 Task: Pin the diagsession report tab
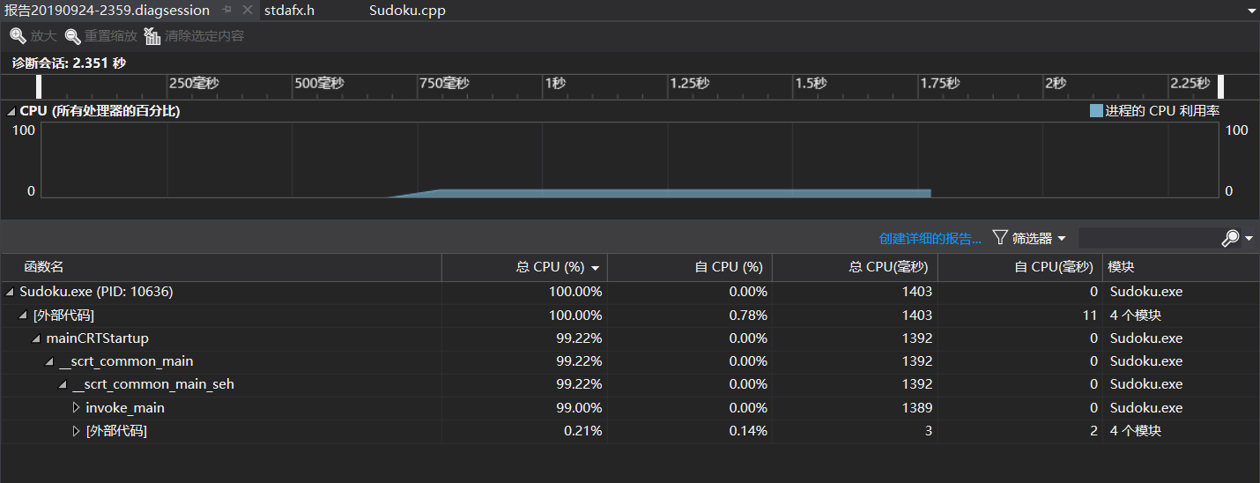227,11
